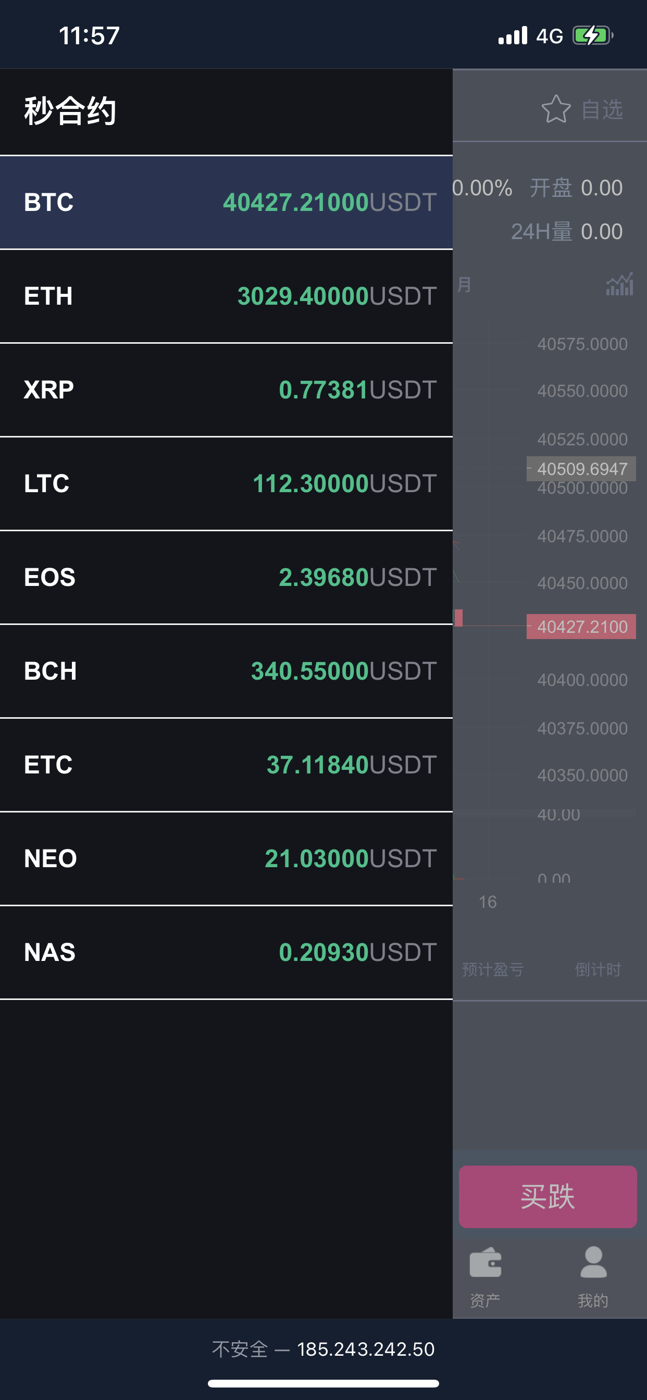Tap the 40509.6947 crosshair price label

click(581, 468)
